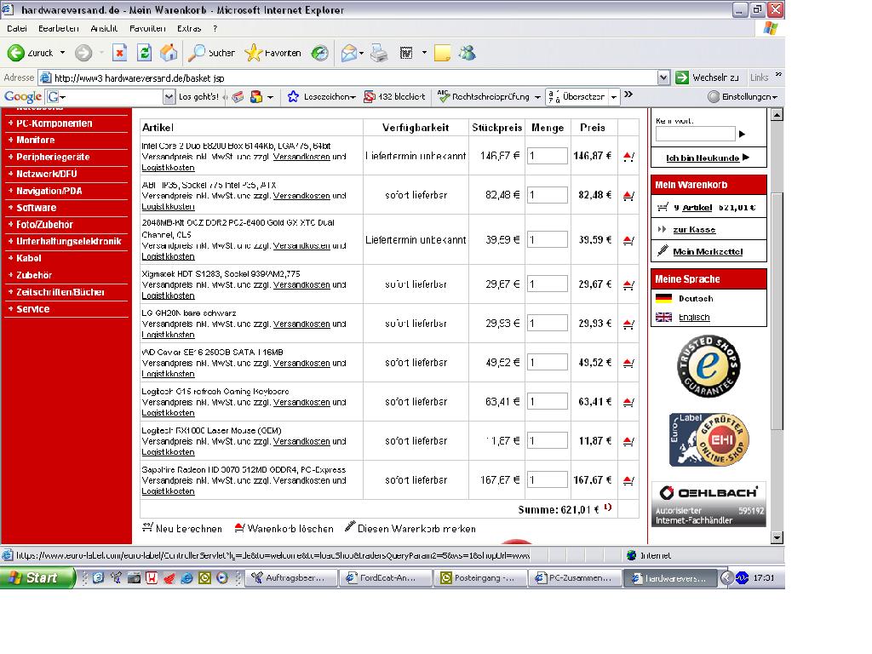Click the IE Forward arrow button
The height and width of the screenshot is (654, 872).
pos(83,53)
